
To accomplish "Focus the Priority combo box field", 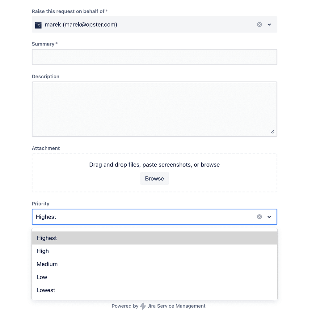I will (154, 217).
